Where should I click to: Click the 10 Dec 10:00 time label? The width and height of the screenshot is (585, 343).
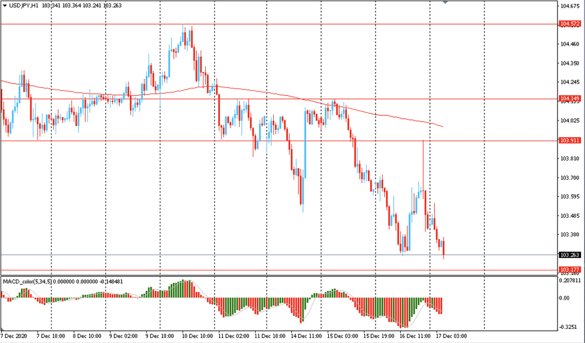click(x=197, y=336)
